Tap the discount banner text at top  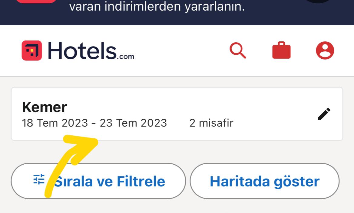[x=157, y=7]
